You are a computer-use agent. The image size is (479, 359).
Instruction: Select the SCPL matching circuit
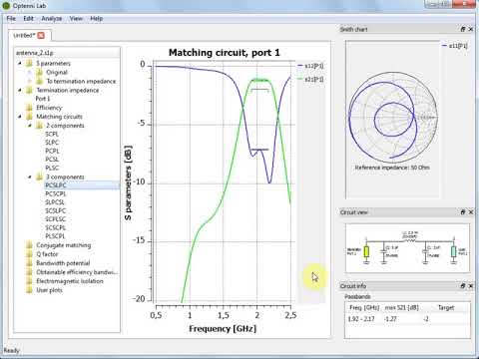[x=52, y=134]
